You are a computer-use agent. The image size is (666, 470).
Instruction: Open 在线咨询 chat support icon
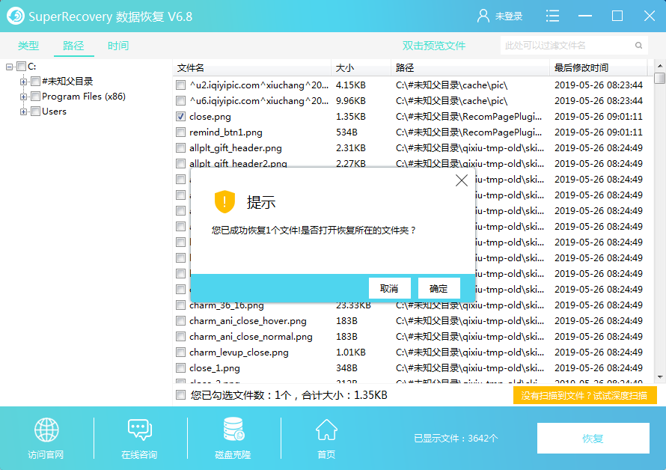139,430
